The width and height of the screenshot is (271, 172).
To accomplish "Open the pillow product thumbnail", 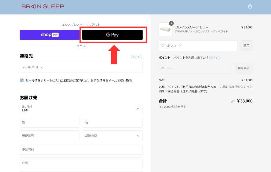I will coord(165,29).
